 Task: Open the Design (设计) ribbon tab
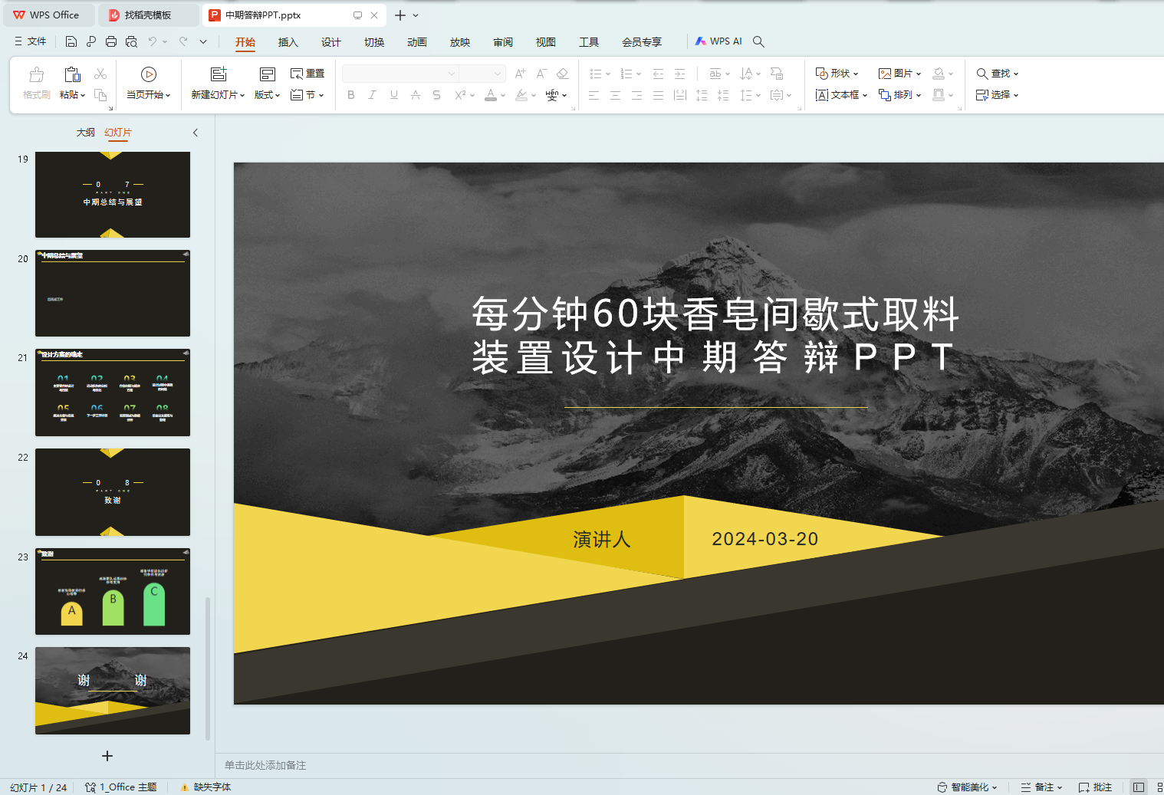[330, 42]
